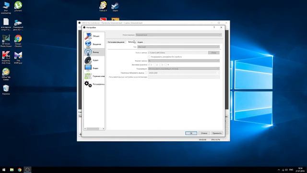Click the help question mark button
Screen dimensions: 307x173
pyautogui.click(x=214, y=27)
